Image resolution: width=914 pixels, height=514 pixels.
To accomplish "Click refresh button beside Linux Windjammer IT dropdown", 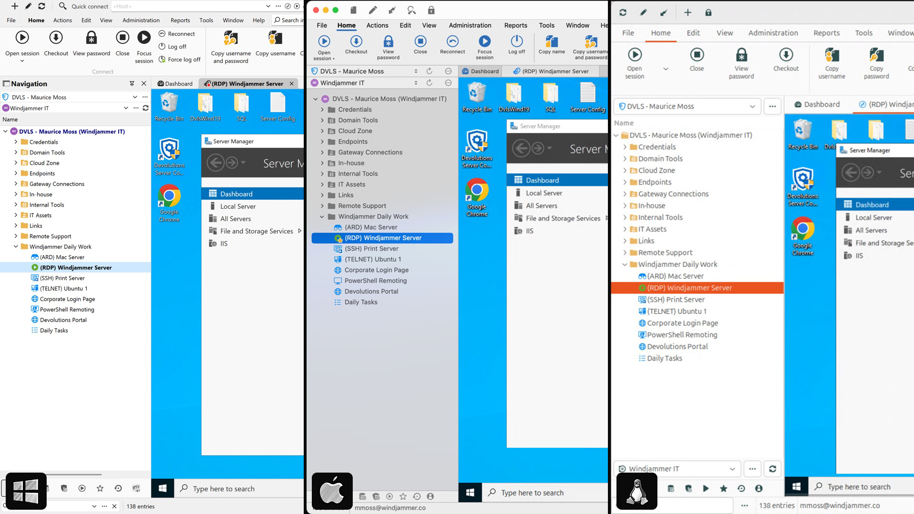I will pos(772,469).
